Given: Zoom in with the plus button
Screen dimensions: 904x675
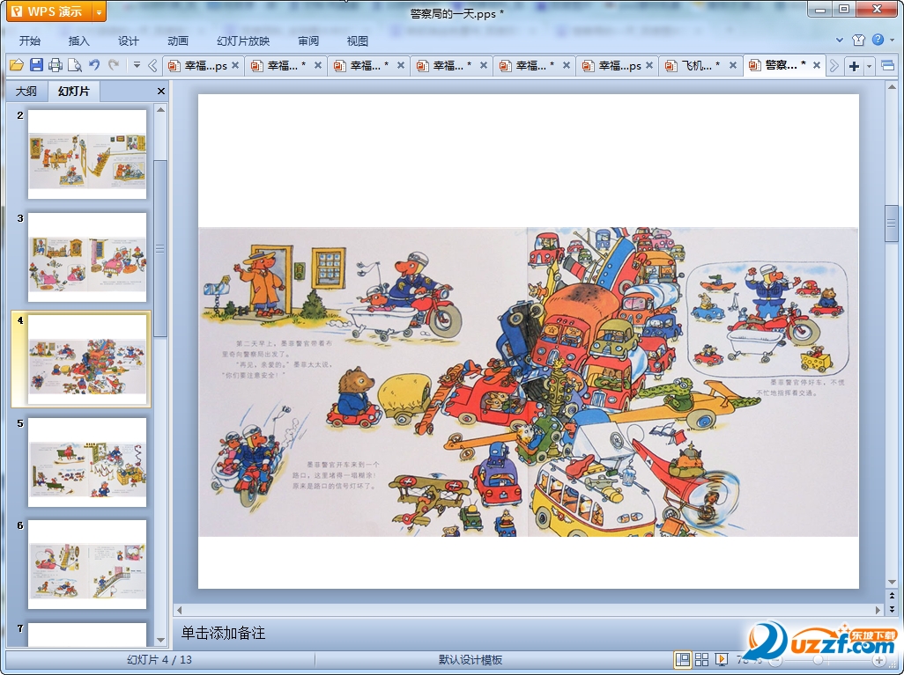Looking at the screenshot, I should (x=879, y=660).
